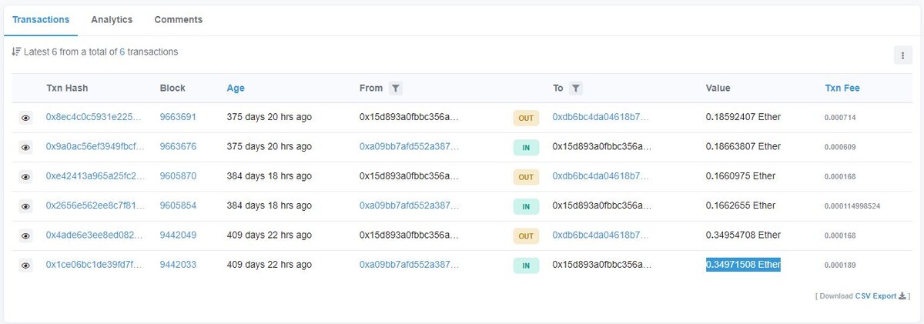Preview transaction 0x8ec4c0c5931e225 with eye icon
The width and height of the screenshot is (924, 324).
coord(25,118)
